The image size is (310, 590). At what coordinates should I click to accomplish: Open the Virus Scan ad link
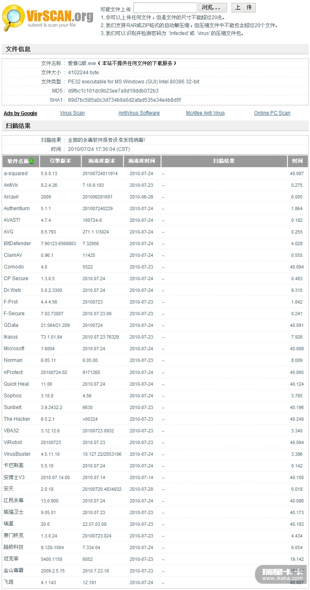[72, 113]
